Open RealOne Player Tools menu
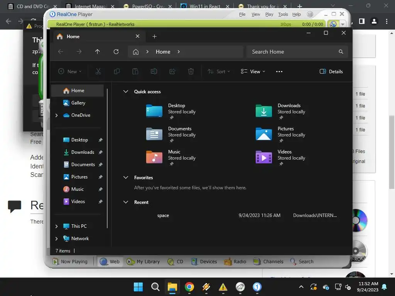Screen dimensions: 395x296 [283, 14]
